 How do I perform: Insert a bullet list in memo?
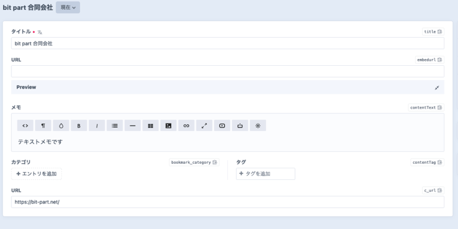pyautogui.click(x=114, y=125)
